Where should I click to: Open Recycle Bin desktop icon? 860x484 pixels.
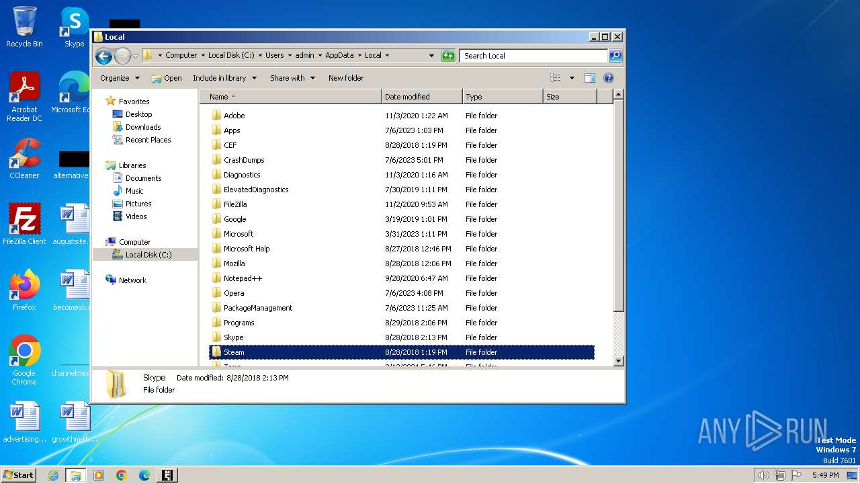(x=24, y=28)
